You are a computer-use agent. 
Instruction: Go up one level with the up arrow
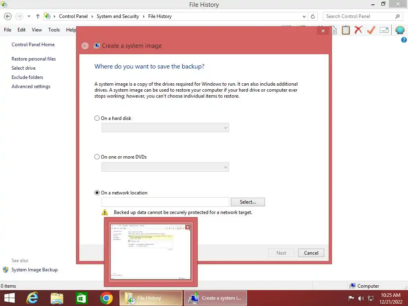pyautogui.click(x=38, y=16)
